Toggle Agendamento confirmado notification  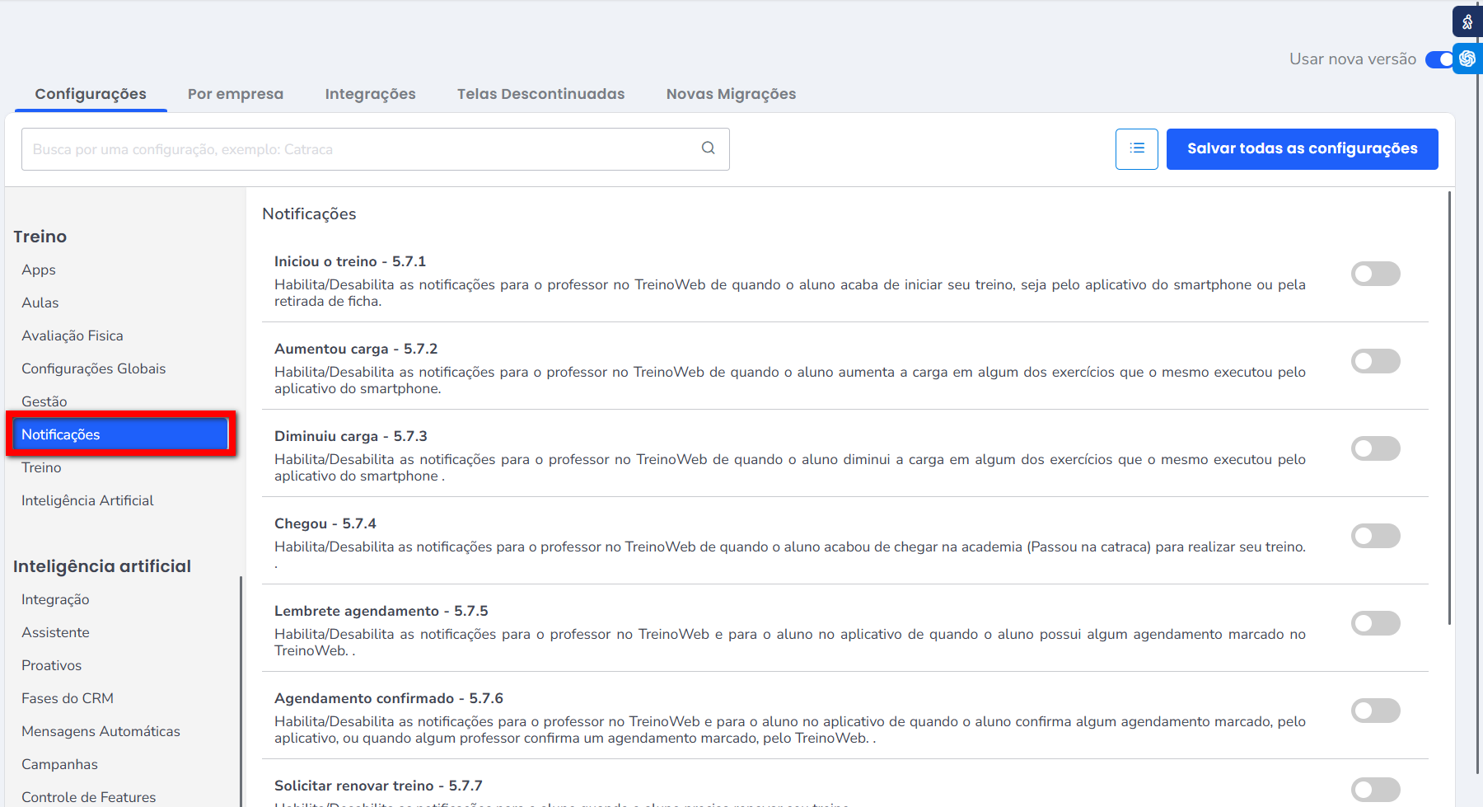tap(1375, 711)
